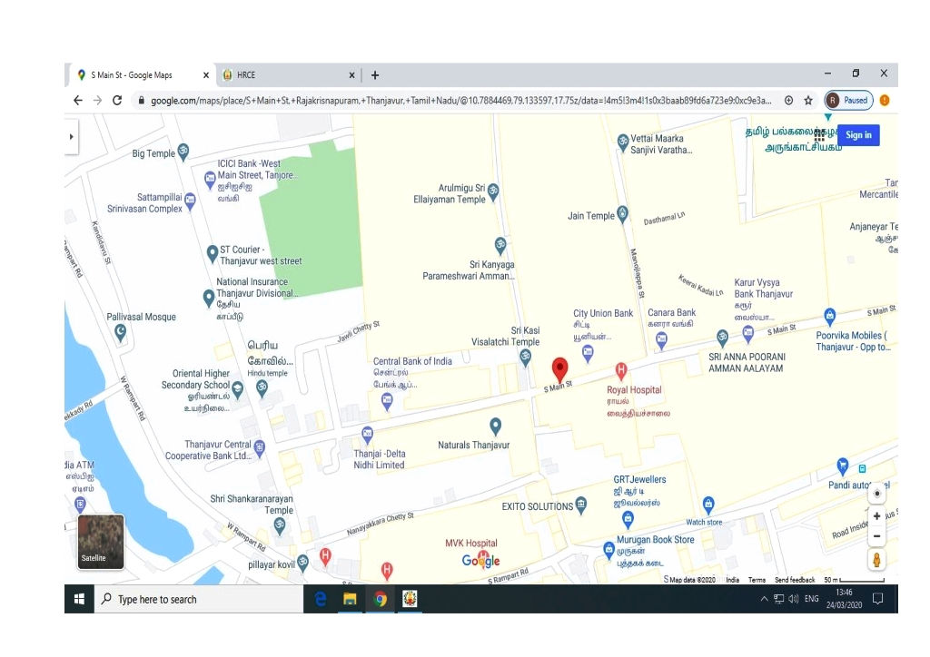
Task: Click the Windows taskbar search box
Action: [198, 599]
